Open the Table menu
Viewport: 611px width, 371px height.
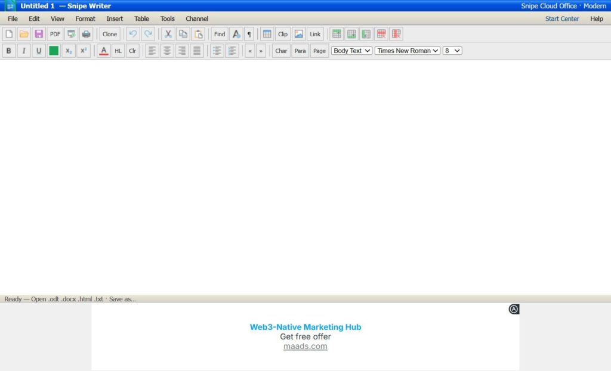(x=141, y=18)
